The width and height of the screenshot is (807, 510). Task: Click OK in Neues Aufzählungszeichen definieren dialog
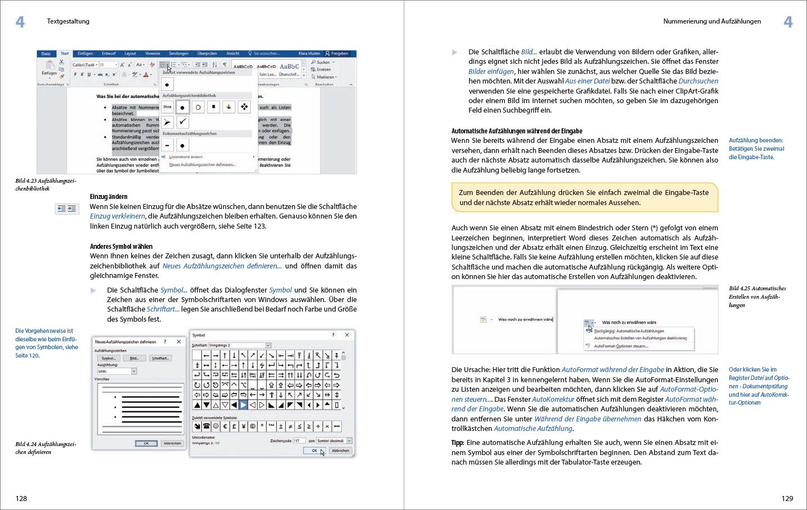point(146,443)
